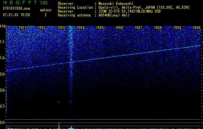Click the kHz axis unit label
The width and height of the screenshot is (203, 129).
pyautogui.click(x=3, y=26)
